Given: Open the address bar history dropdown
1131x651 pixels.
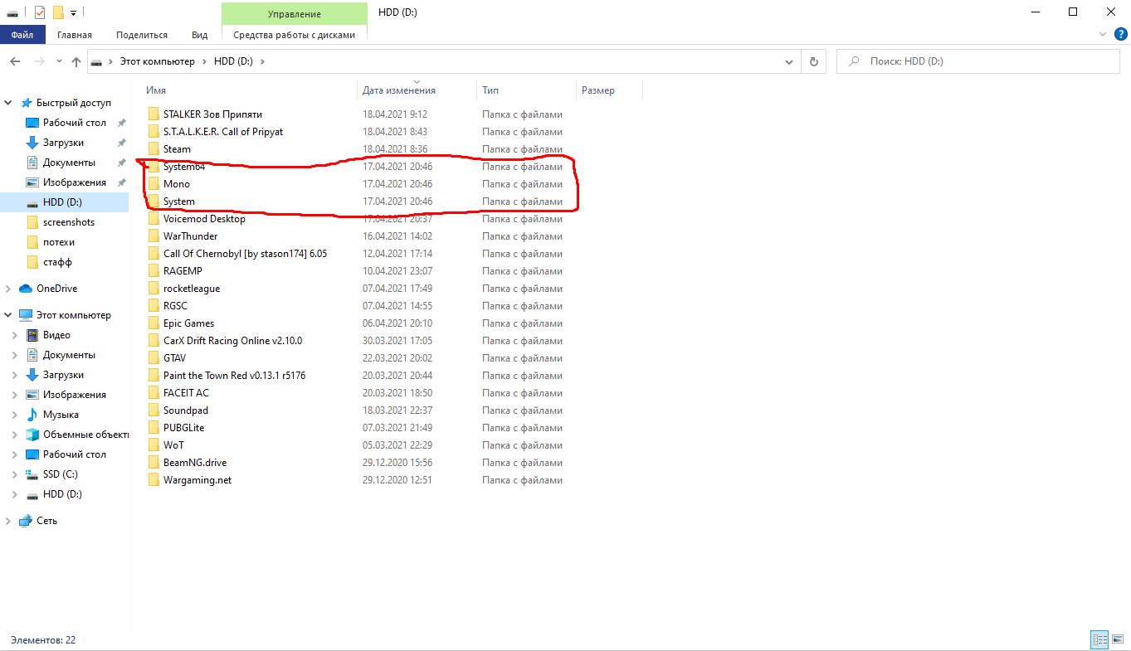Looking at the screenshot, I should [x=788, y=61].
